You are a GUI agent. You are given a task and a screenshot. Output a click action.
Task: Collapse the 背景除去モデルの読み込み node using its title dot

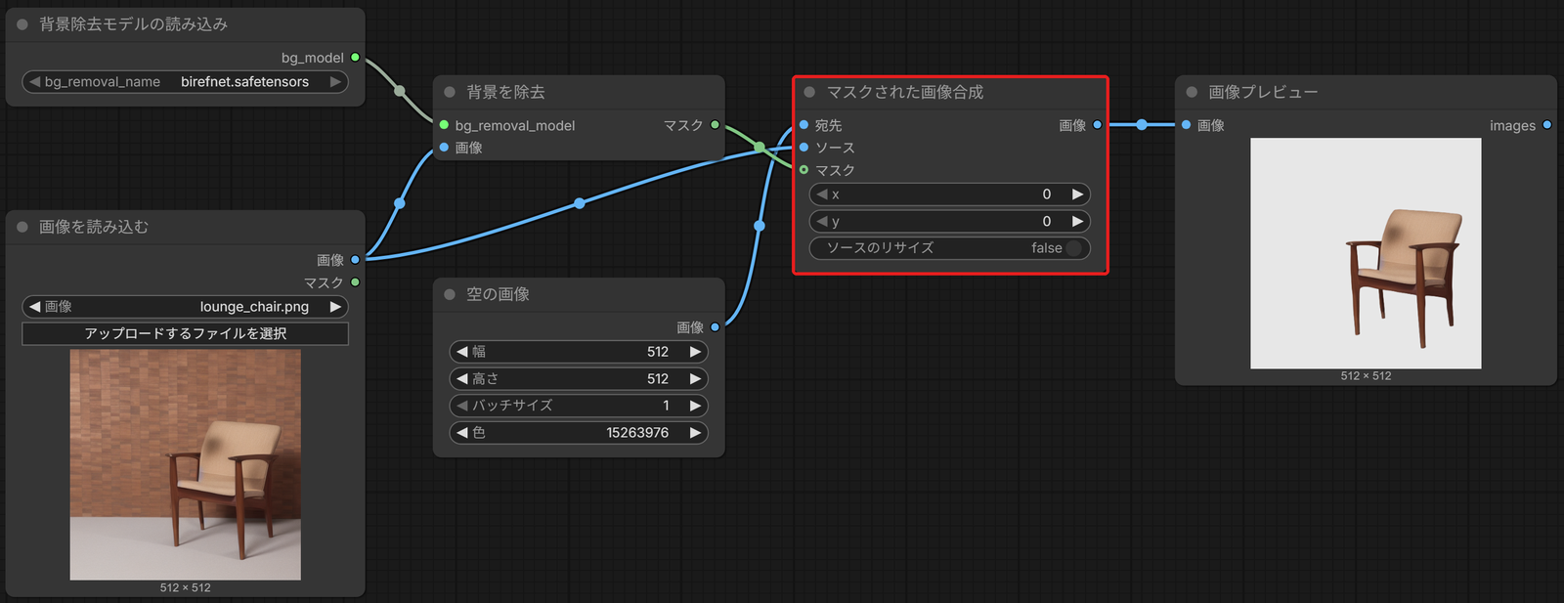[22, 24]
